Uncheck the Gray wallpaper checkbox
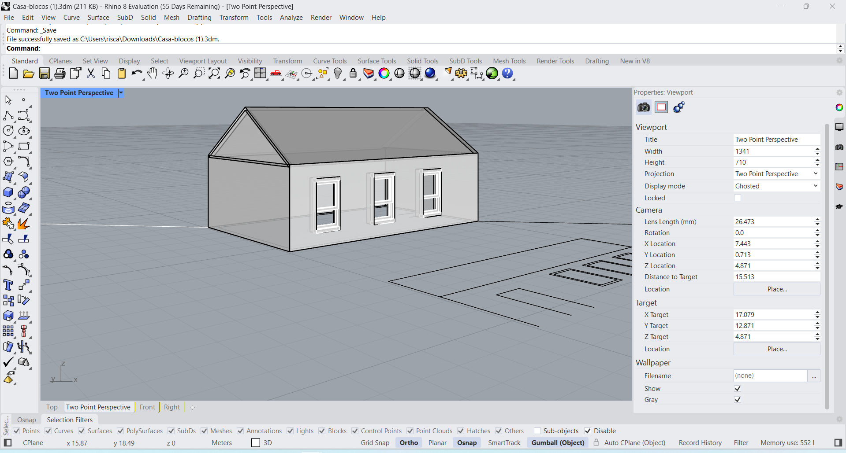 tap(738, 400)
